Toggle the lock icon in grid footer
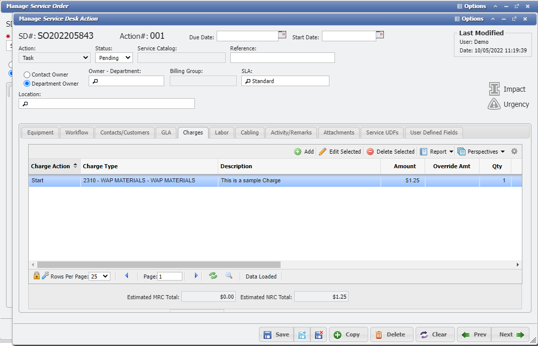This screenshot has height=346, width=538. [36, 276]
